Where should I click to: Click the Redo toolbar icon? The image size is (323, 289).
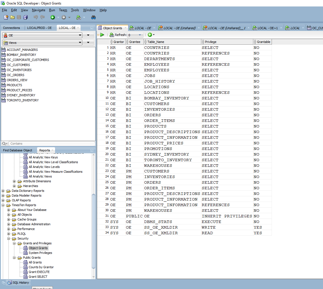click(42, 17)
